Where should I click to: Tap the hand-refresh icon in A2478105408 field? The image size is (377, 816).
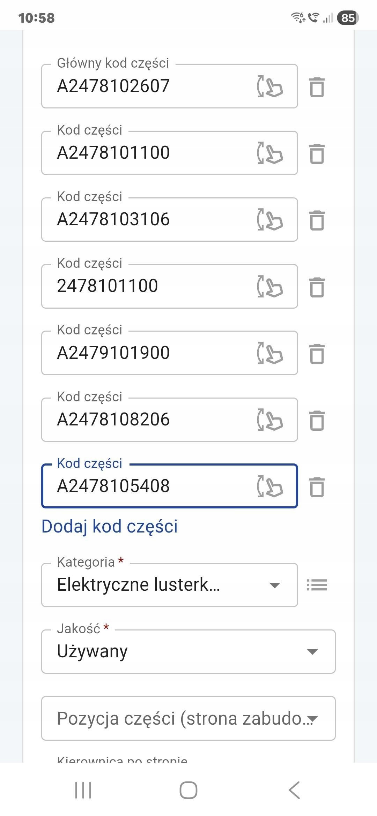click(270, 486)
